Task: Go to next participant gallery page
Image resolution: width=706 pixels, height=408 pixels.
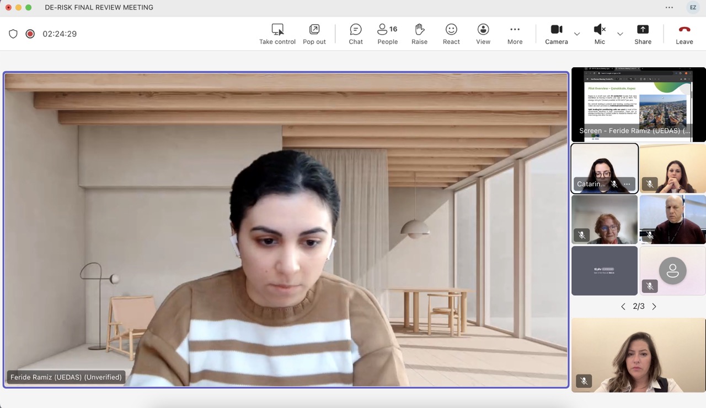Action: point(654,307)
